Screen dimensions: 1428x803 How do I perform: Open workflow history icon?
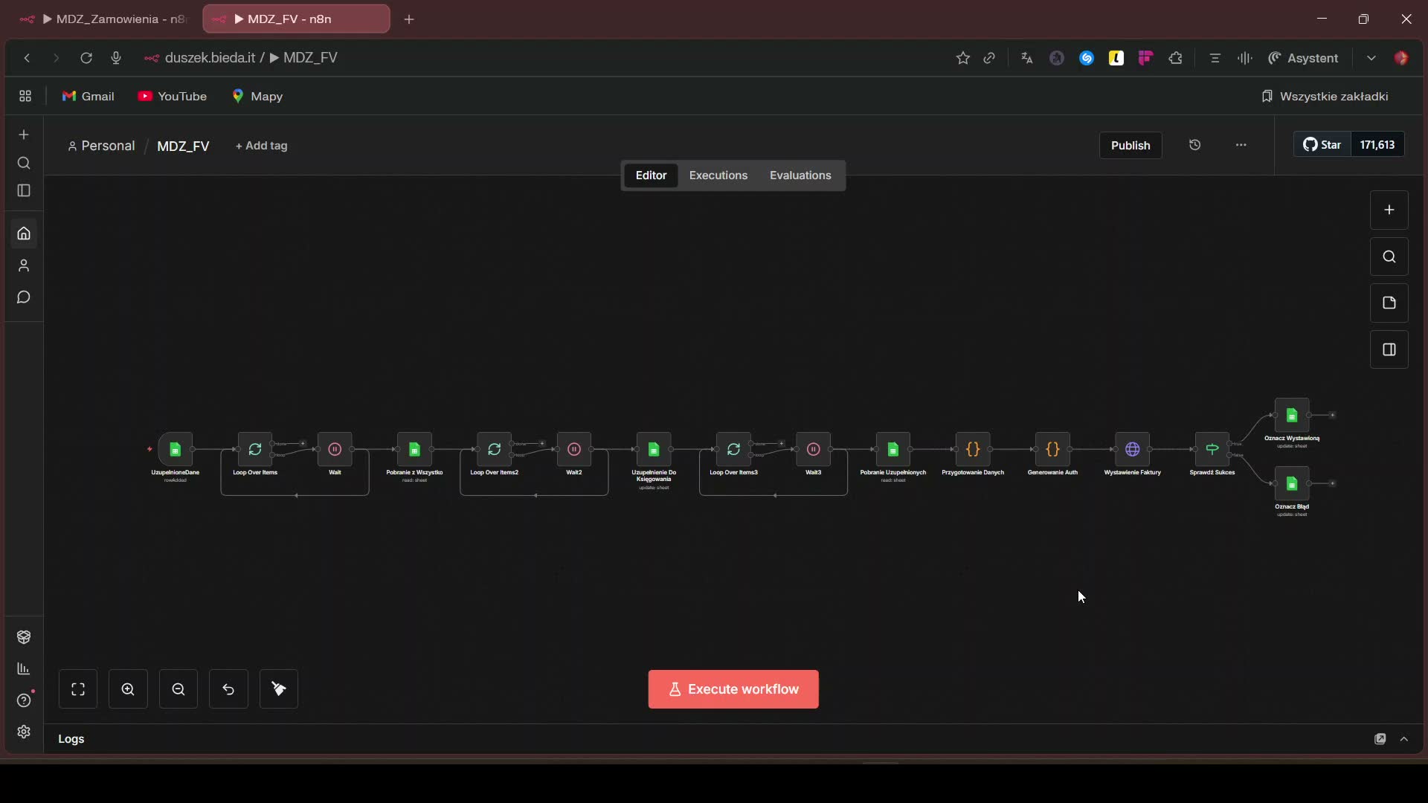click(x=1194, y=145)
